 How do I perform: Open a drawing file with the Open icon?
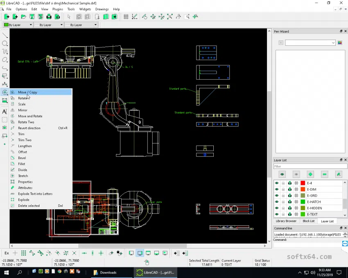coord(24,17)
